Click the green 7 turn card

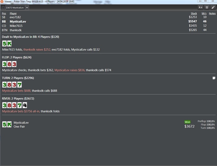[19, 85]
